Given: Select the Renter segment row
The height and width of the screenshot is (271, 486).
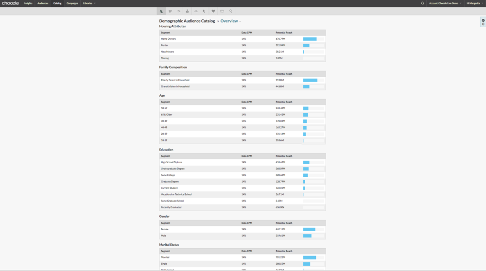Looking at the screenshot, I should [x=243, y=46].
